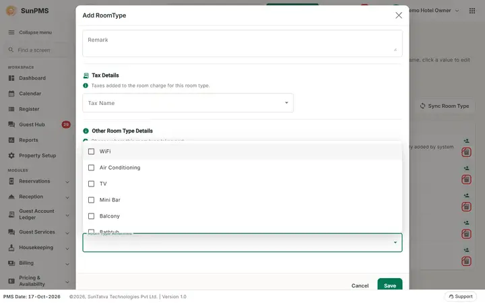
Task: Click the Sync Room Type button
Action: (445, 106)
